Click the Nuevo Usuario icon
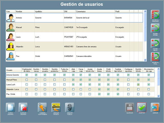The height and width of the screenshot is (123, 164). click(x=10, y=107)
